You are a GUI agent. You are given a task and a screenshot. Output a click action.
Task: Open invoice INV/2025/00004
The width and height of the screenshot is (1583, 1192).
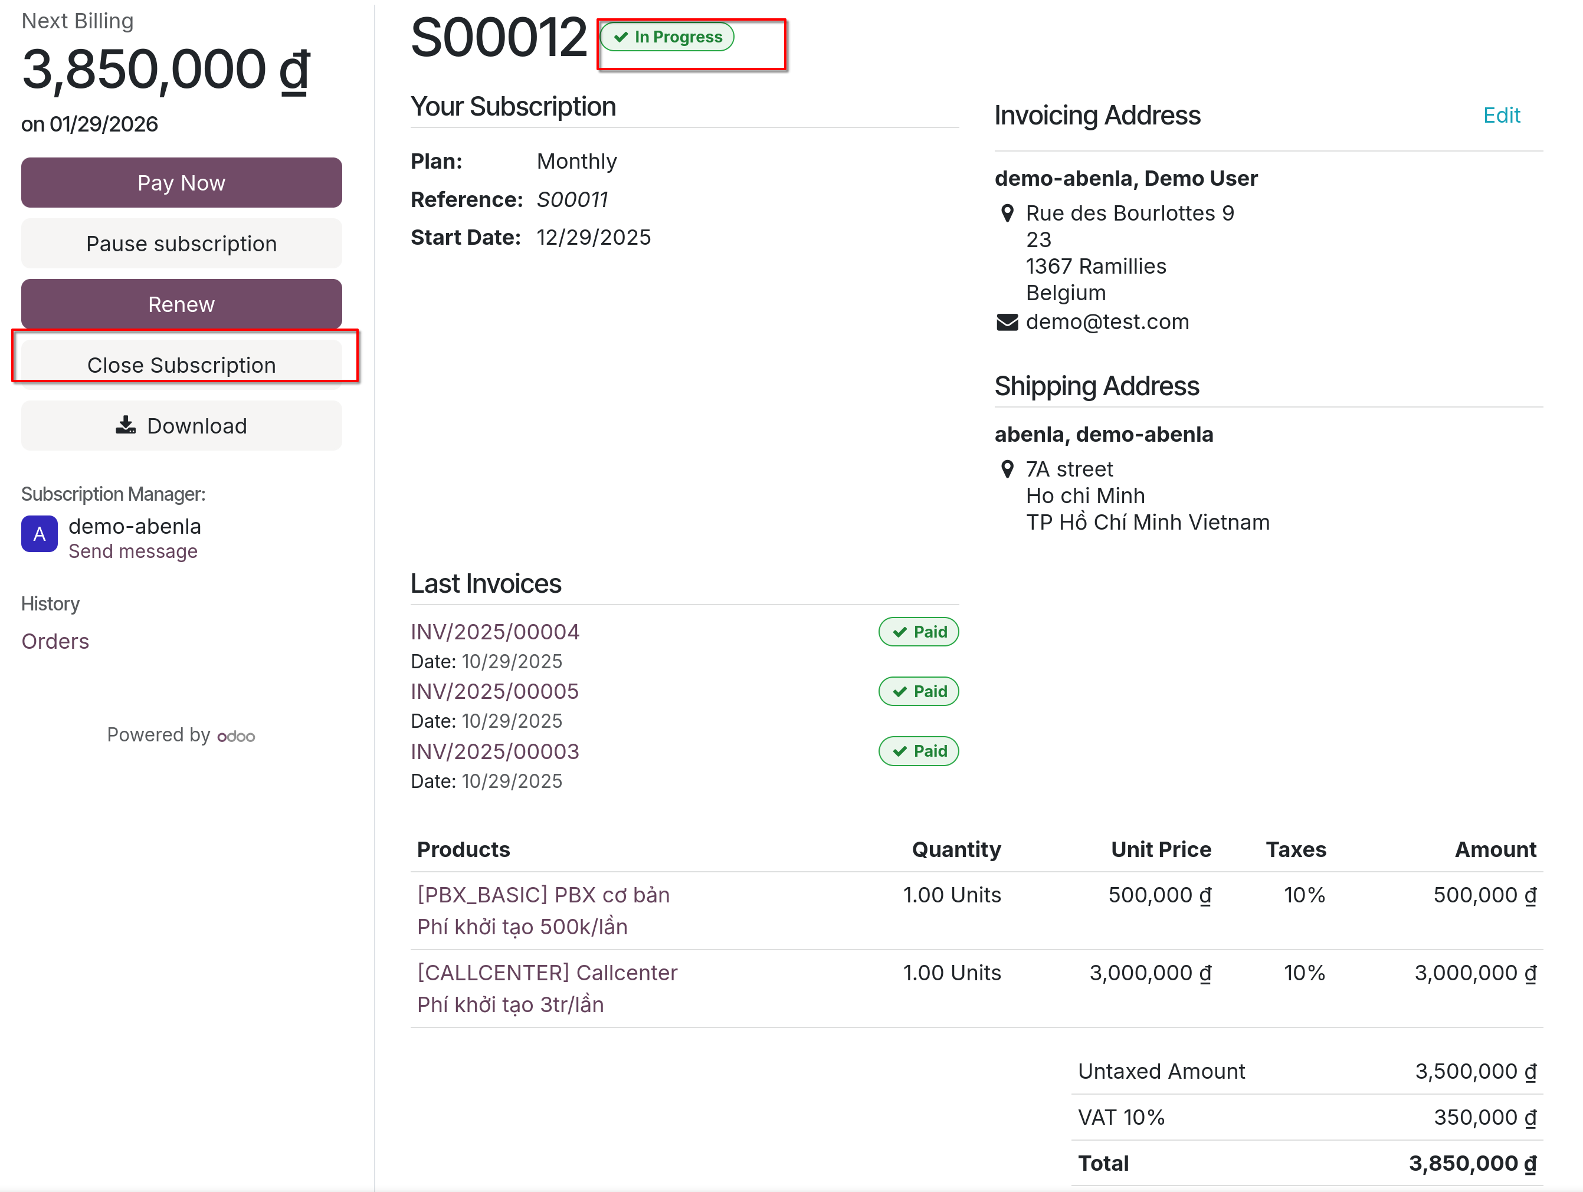click(x=494, y=632)
